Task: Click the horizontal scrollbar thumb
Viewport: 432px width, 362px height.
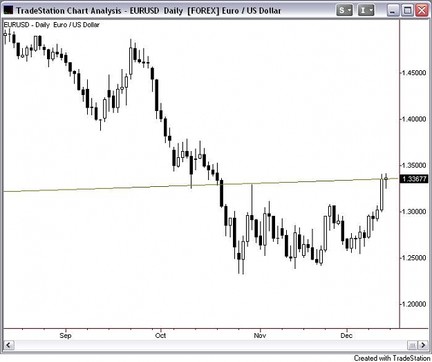Action: pos(413,345)
